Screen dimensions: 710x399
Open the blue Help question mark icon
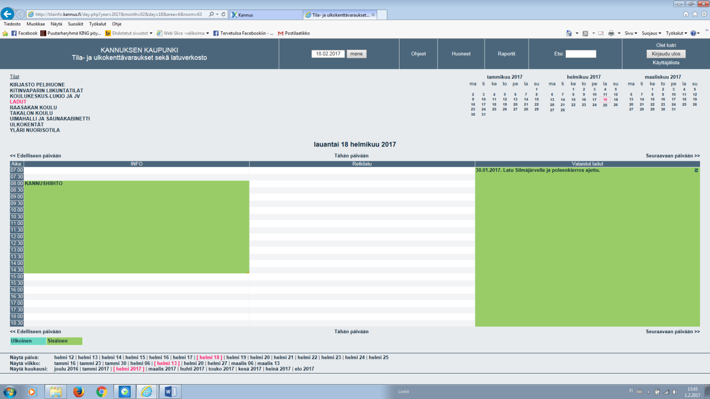click(x=693, y=33)
